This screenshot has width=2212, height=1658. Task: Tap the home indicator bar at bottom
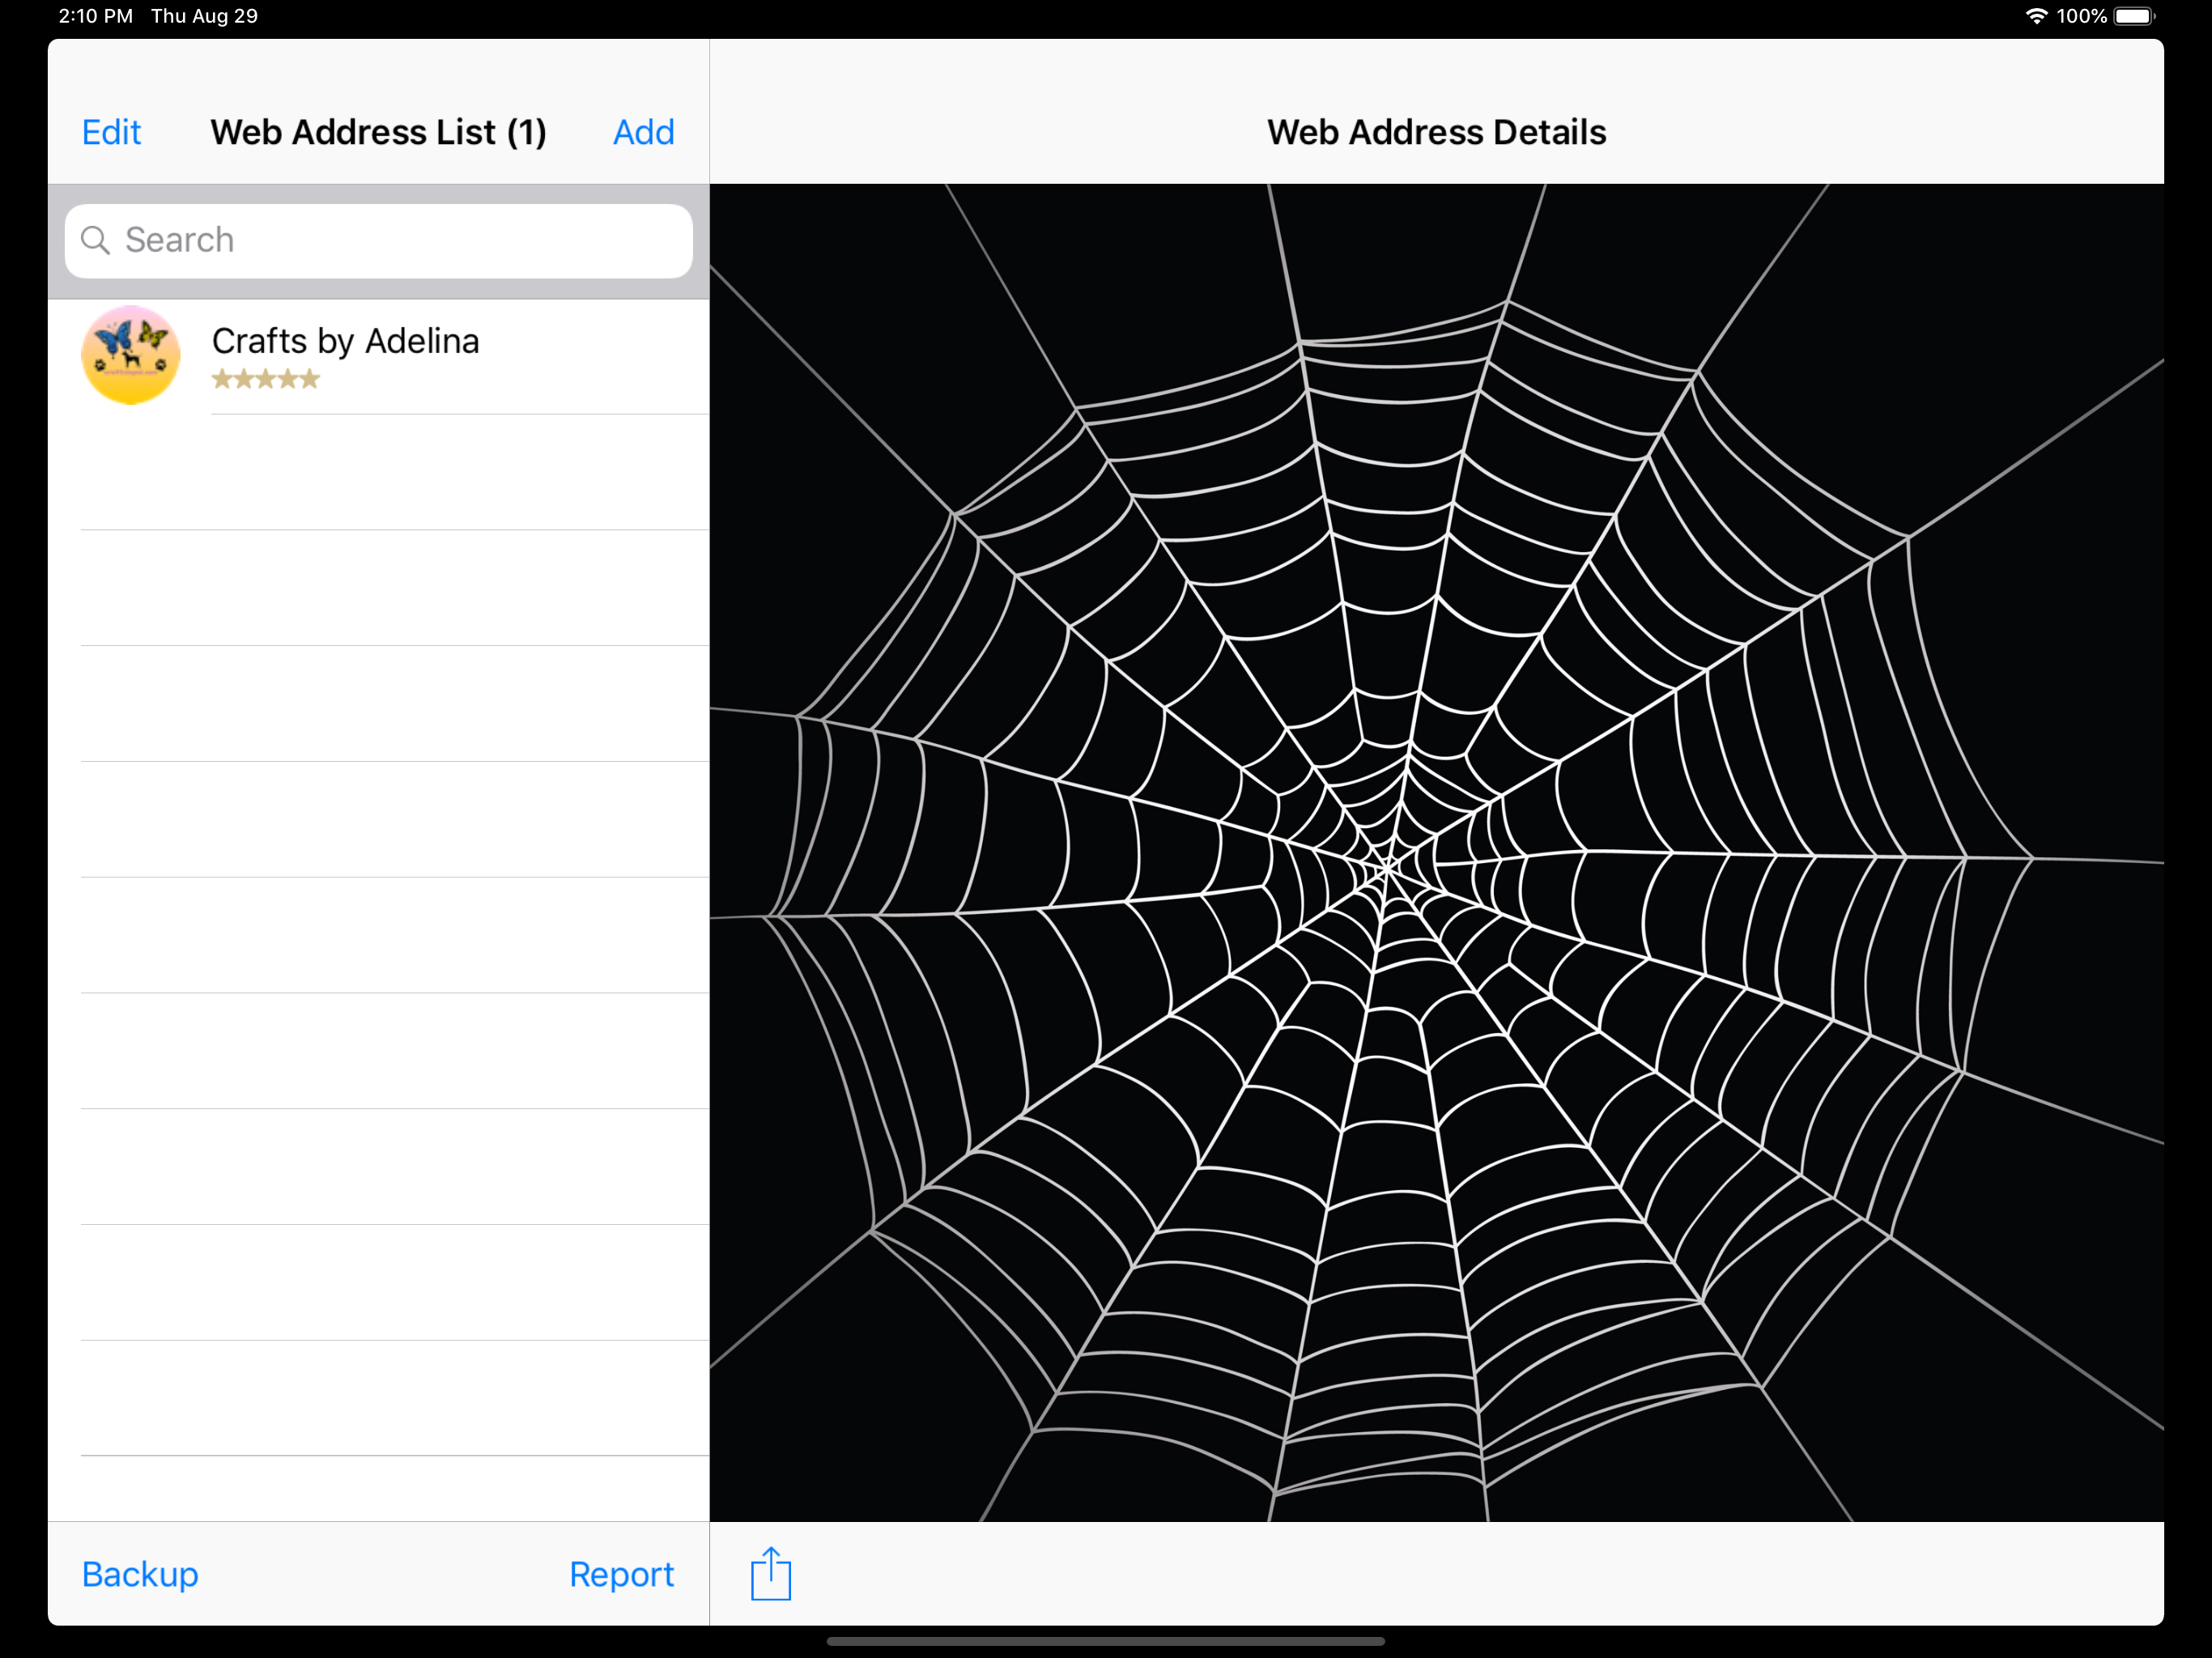(x=1105, y=1641)
